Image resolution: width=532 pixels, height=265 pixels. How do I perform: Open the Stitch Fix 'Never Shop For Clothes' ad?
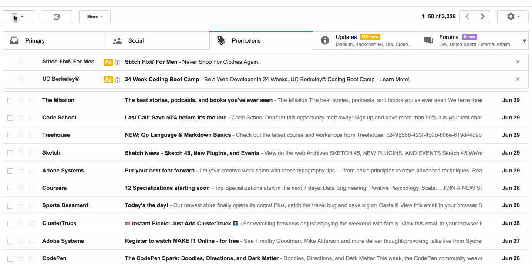tap(266, 62)
